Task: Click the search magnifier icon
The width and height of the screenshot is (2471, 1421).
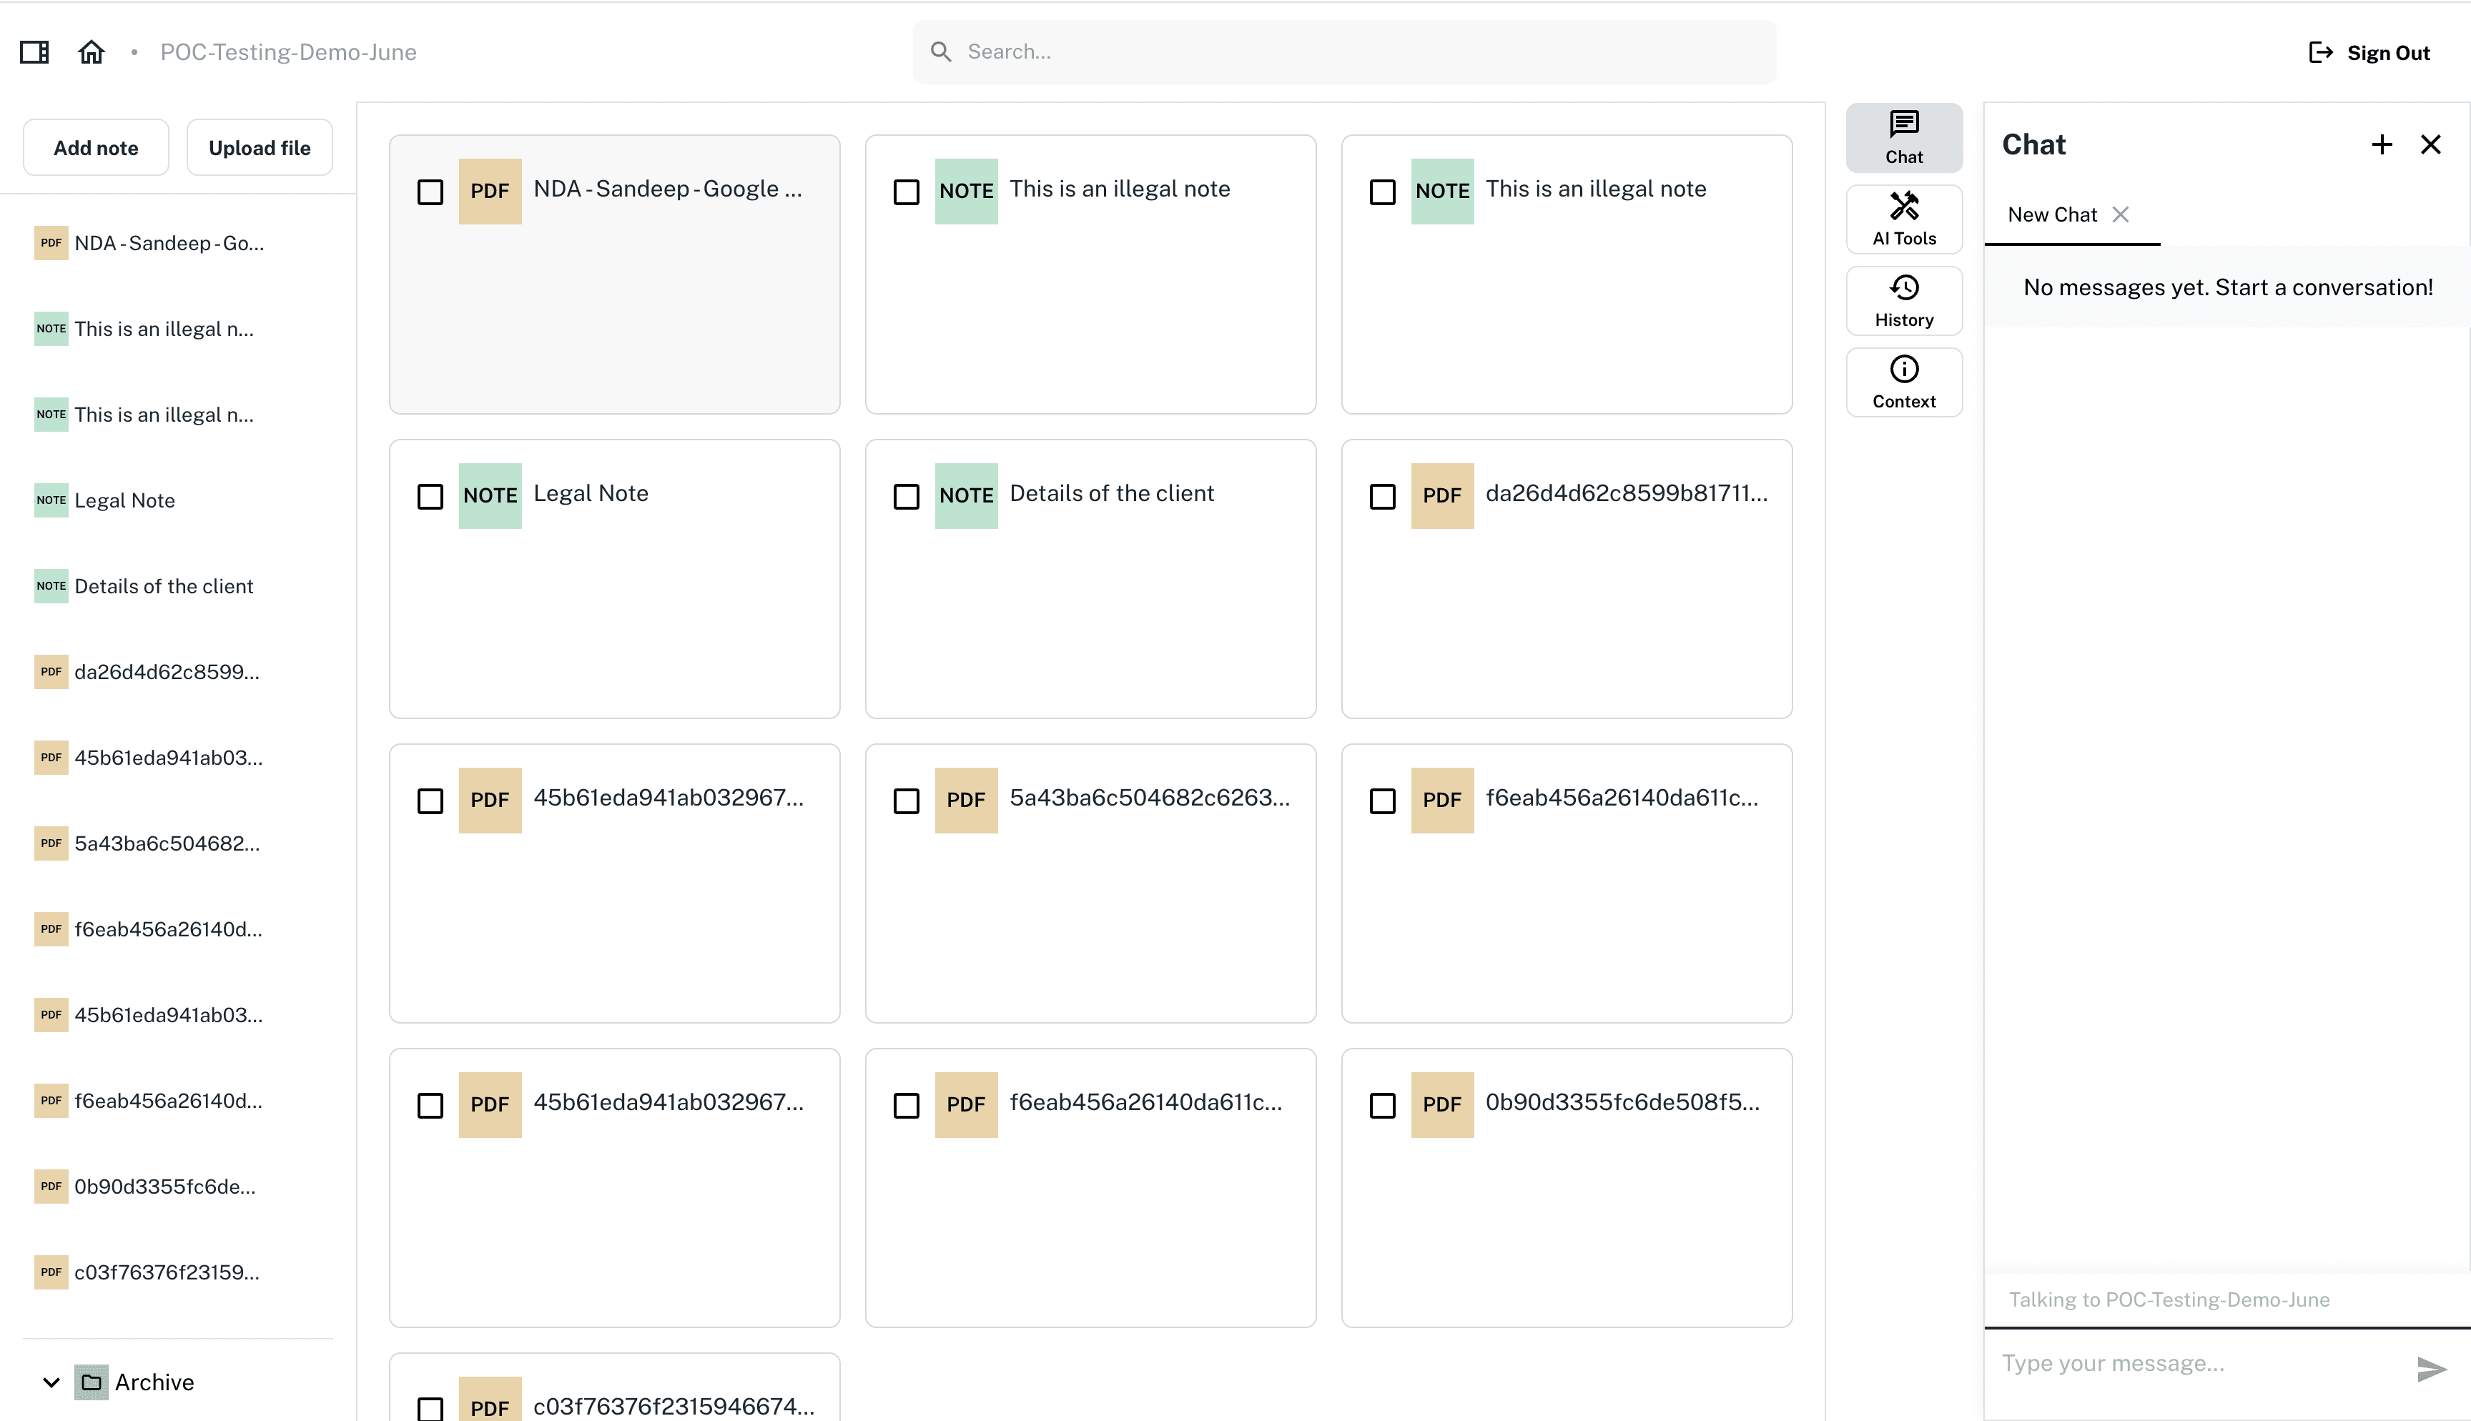Action: (x=939, y=51)
